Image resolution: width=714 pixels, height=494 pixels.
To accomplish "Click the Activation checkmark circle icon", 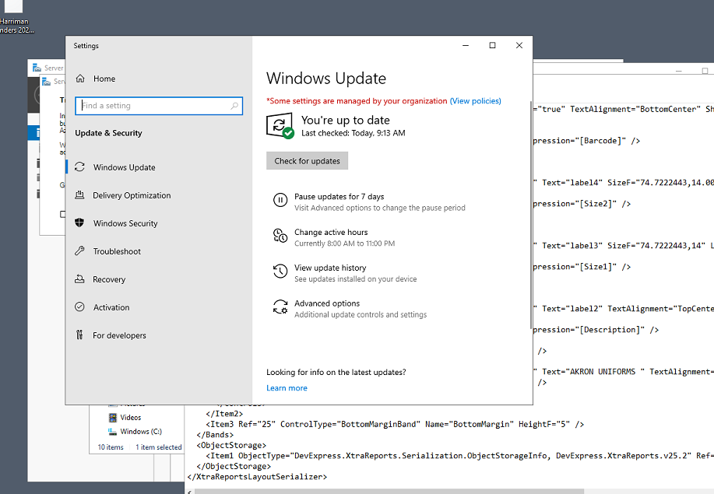I will tap(79, 307).
